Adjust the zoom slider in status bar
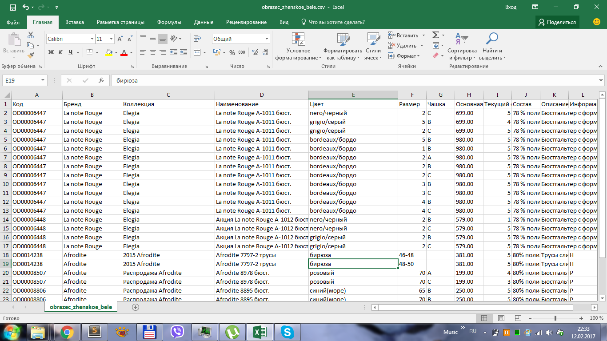The image size is (607, 341). click(x=555, y=318)
